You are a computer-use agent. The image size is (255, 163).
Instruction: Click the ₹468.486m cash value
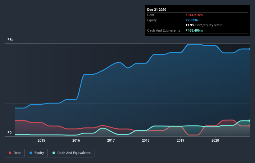194,30
